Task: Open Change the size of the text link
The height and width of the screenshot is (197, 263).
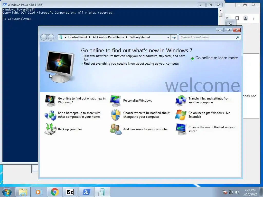Action: [x=212, y=129]
